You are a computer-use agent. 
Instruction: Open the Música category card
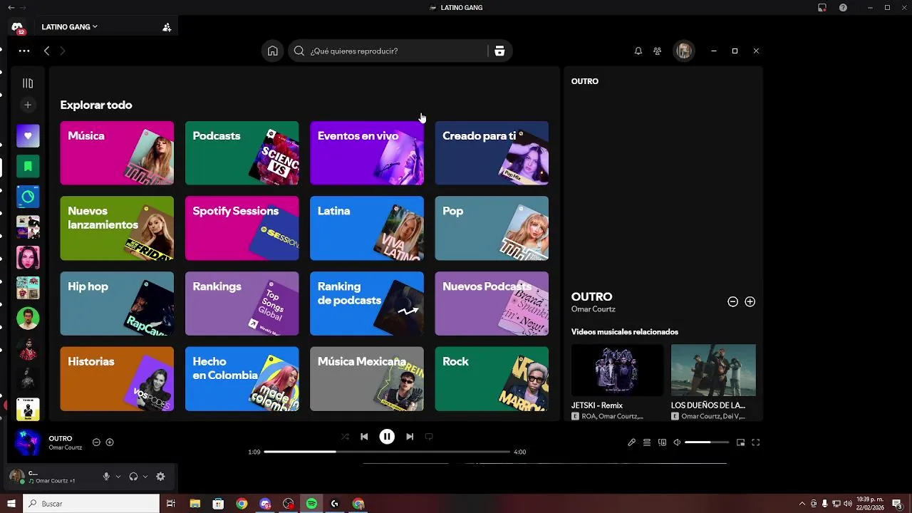point(117,153)
